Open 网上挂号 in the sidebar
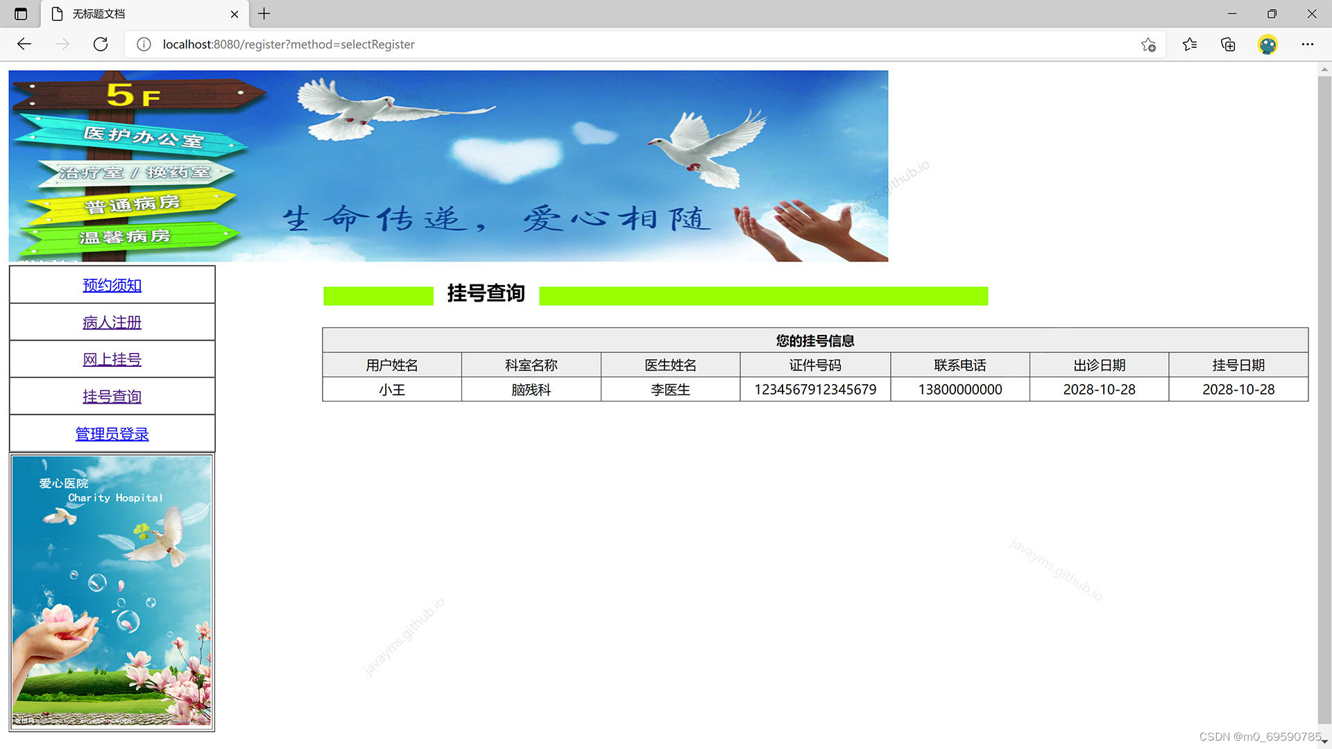This screenshot has width=1332, height=749. click(x=112, y=359)
